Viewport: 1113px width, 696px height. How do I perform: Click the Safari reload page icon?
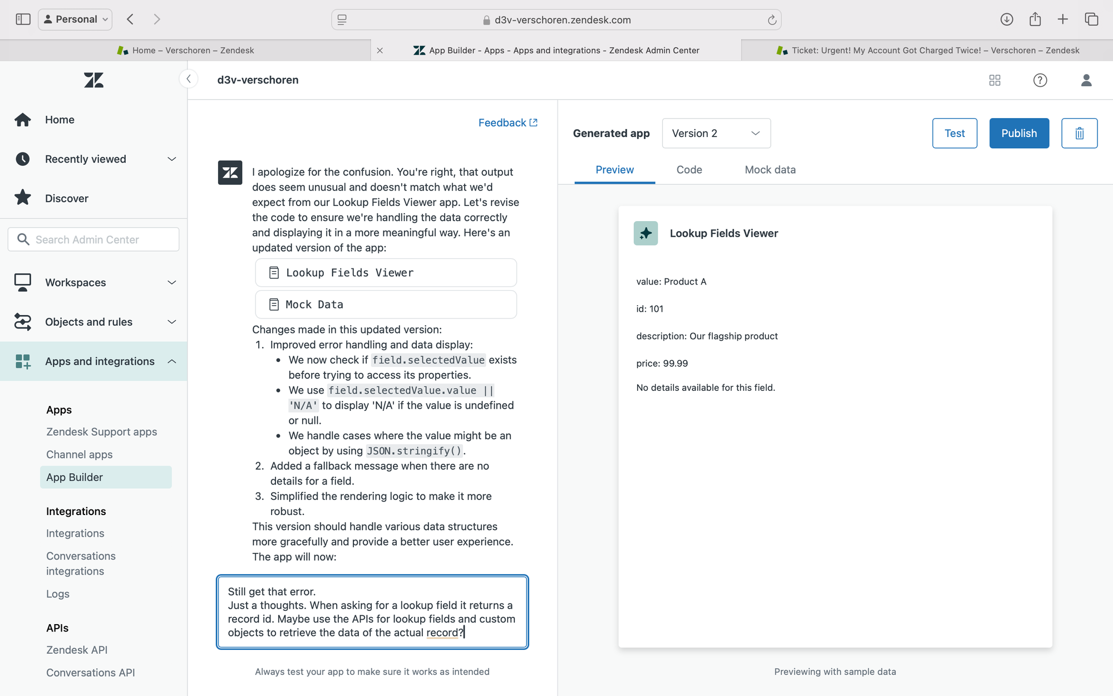point(771,20)
